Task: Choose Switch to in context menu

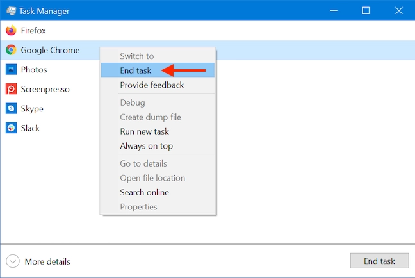Action: (158, 56)
